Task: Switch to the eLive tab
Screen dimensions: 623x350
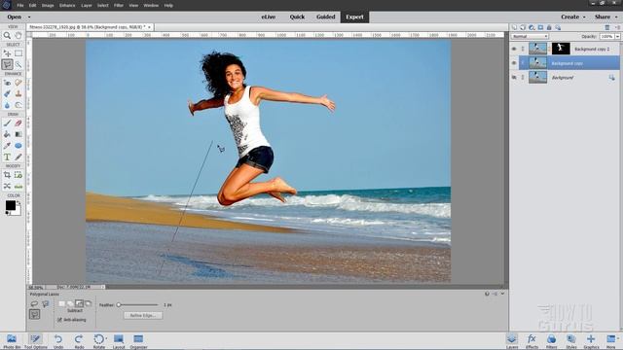Action: 269,17
